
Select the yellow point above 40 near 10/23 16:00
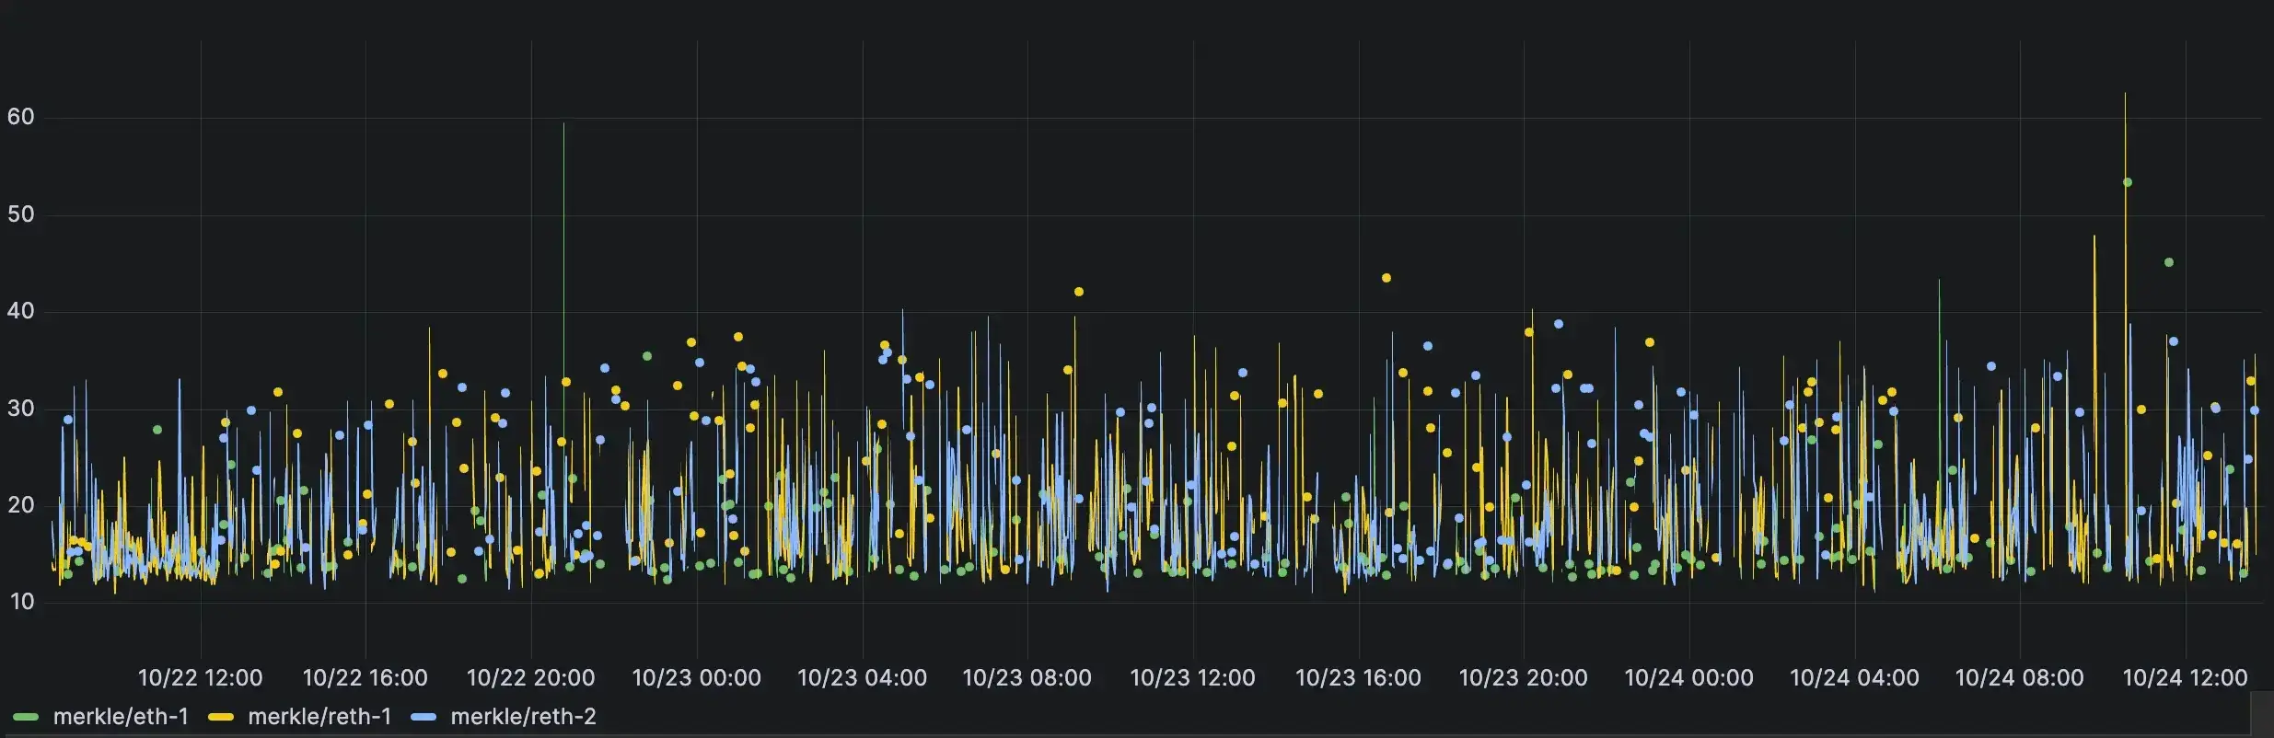(1386, 278)
